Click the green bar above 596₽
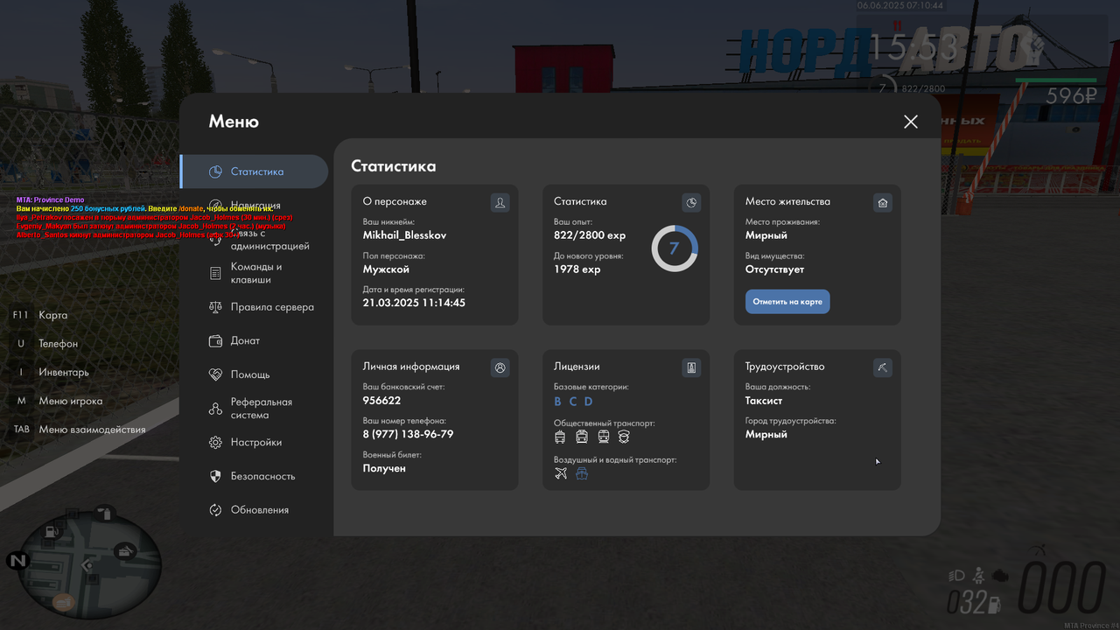Viewport: 1120px width, 630px height. (1056, 80)
